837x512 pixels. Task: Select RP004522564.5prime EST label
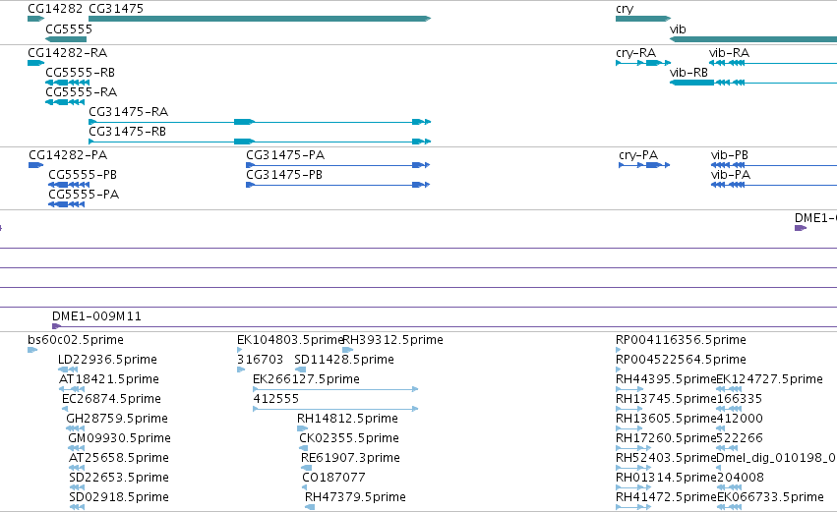coord(681,360)
